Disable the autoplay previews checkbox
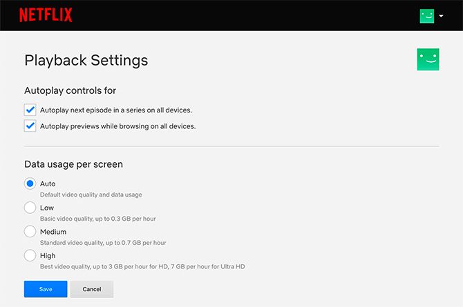 (x=30, y=126)
